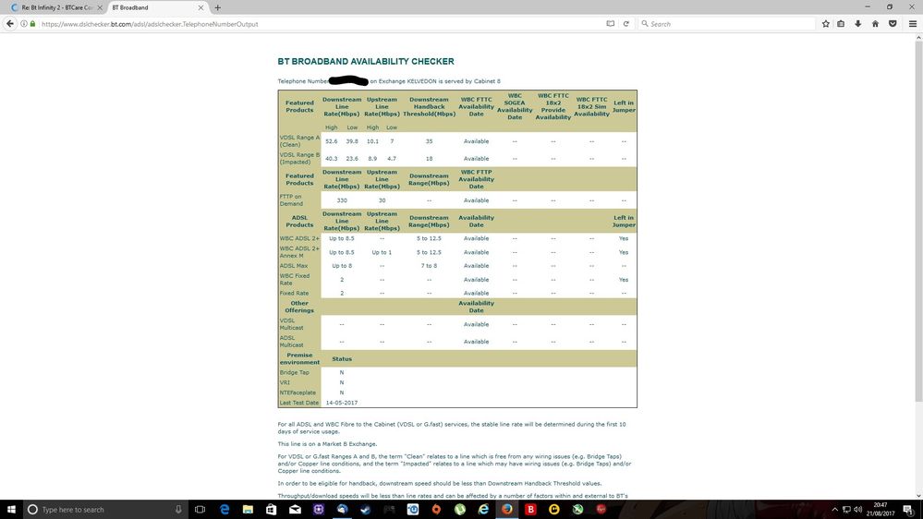The width and height of the screenshot is (923, 519).
Task: Select the BT Broadband tab
Action: [x=156, y=7]
